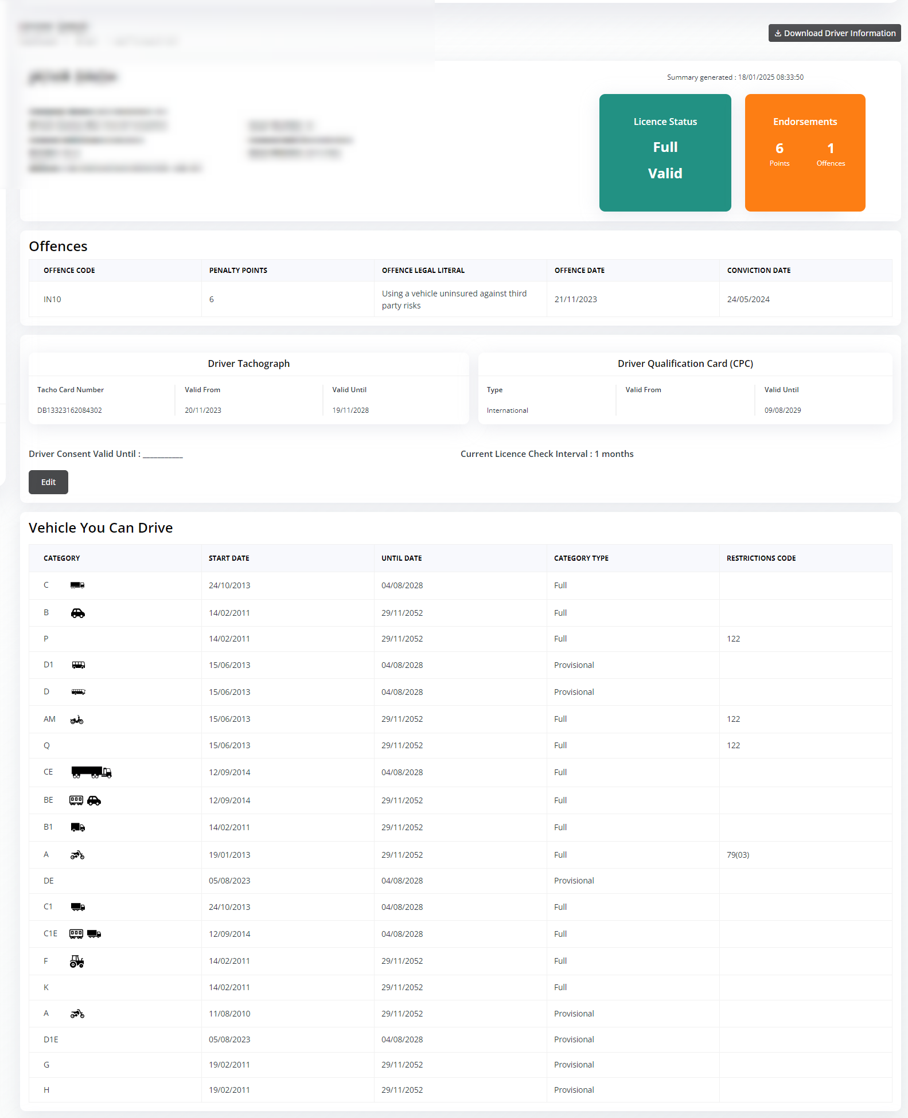
Task: Click the green Licence Status card
Action: [665, 153]
